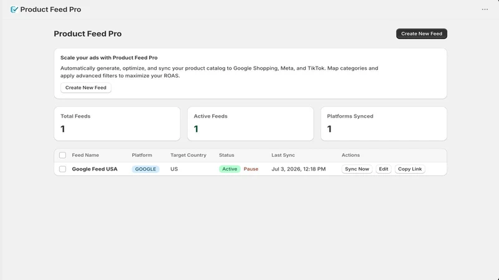Click the Actions column header
Screen dimensions: 499x280
[x=351, y=155]
